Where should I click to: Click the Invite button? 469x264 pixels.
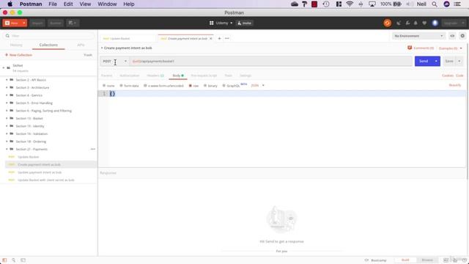244,23
